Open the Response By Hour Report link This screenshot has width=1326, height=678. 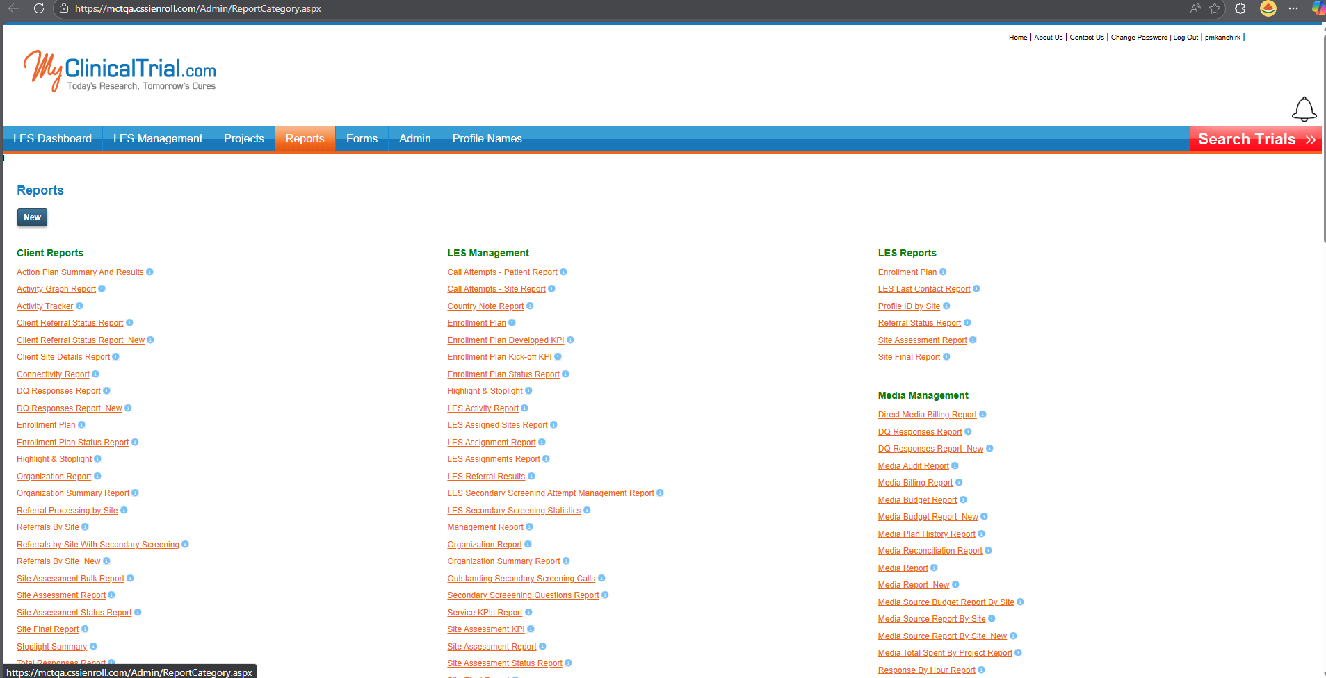tap(926, 670)
